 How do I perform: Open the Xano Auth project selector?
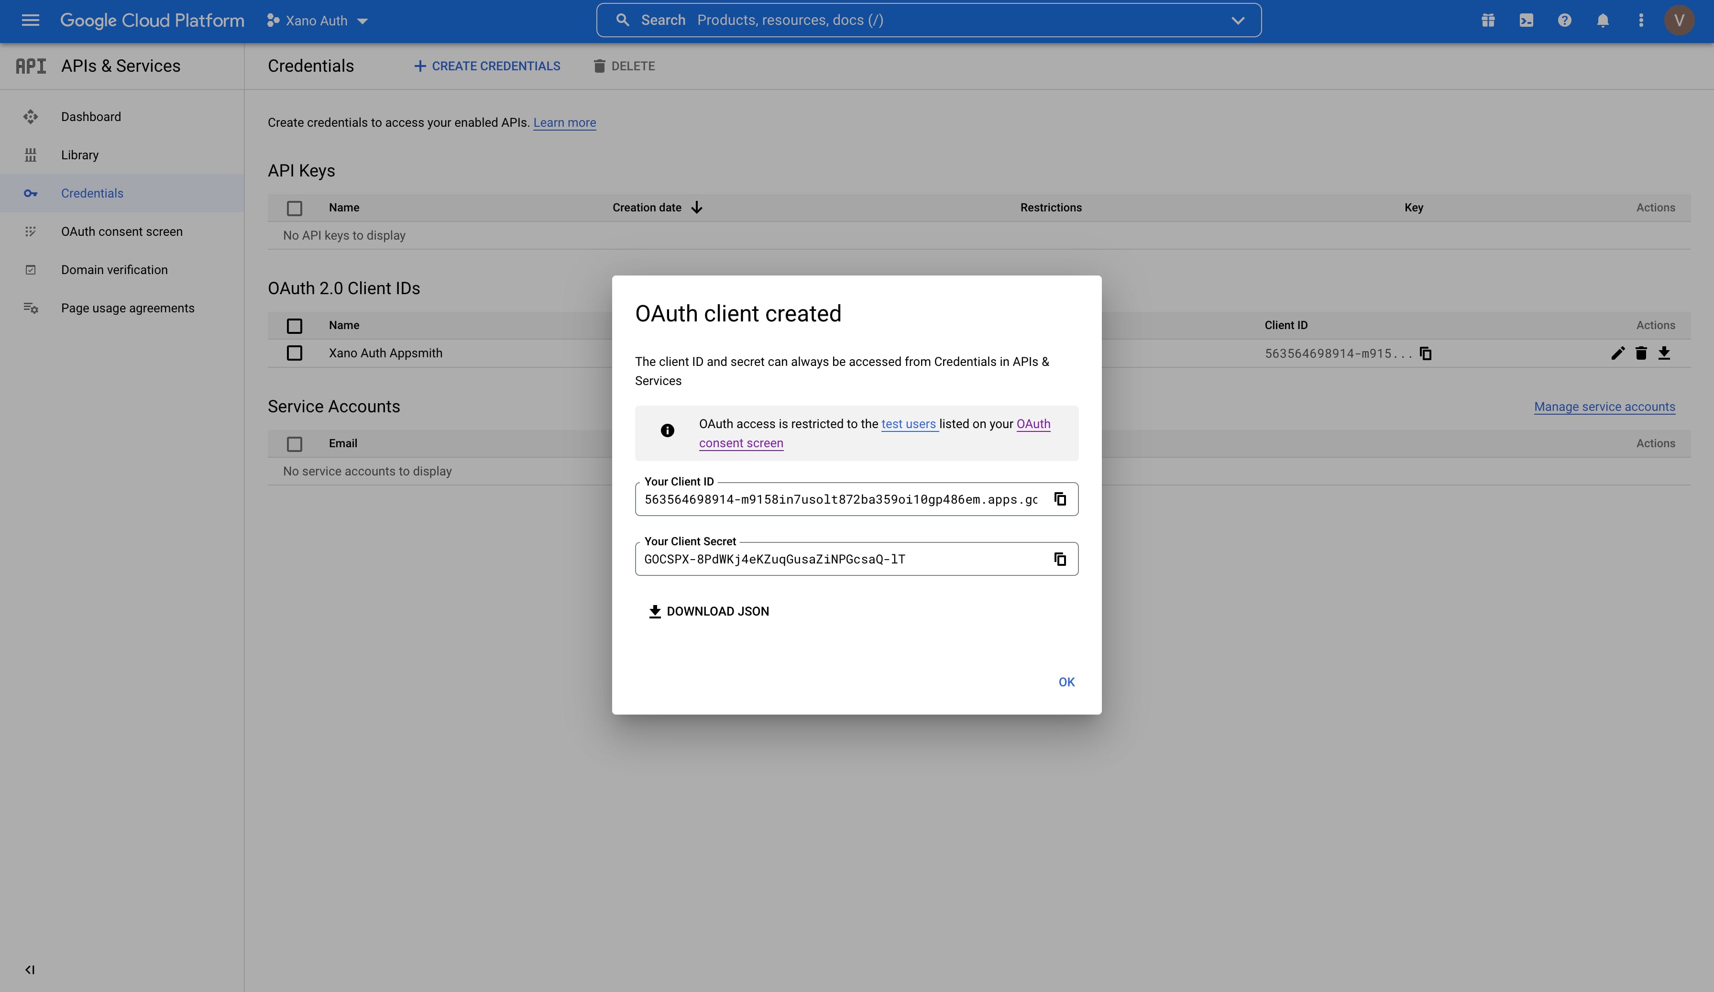(318, 21)
